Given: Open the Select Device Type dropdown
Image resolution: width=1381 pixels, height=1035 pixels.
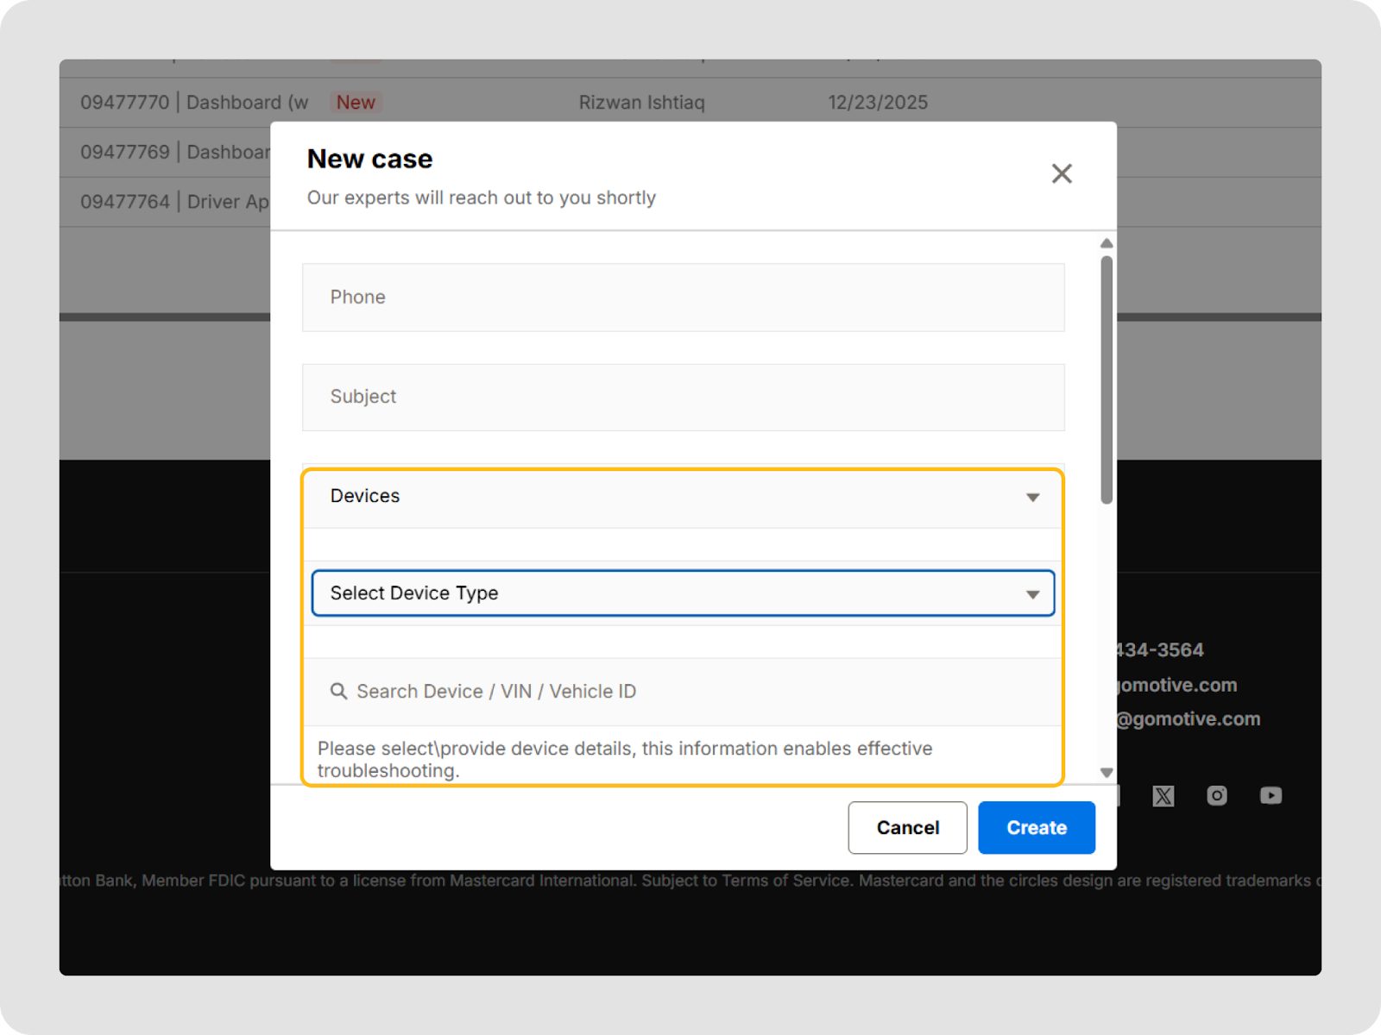Looking at the screenshot, I should click(683, 593).
